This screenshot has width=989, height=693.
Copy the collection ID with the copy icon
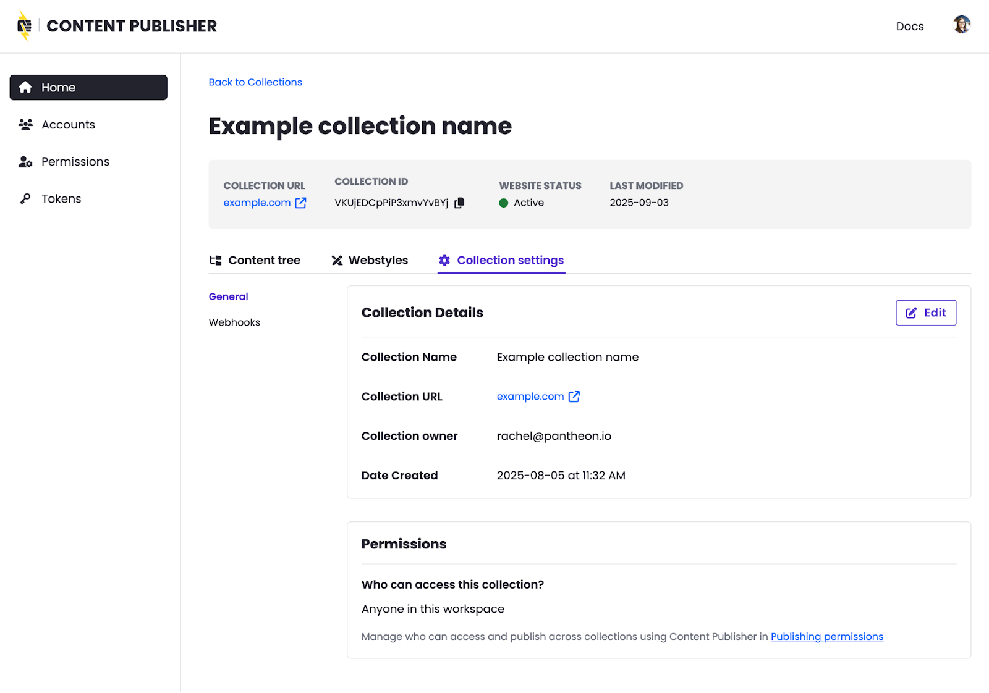459,203
